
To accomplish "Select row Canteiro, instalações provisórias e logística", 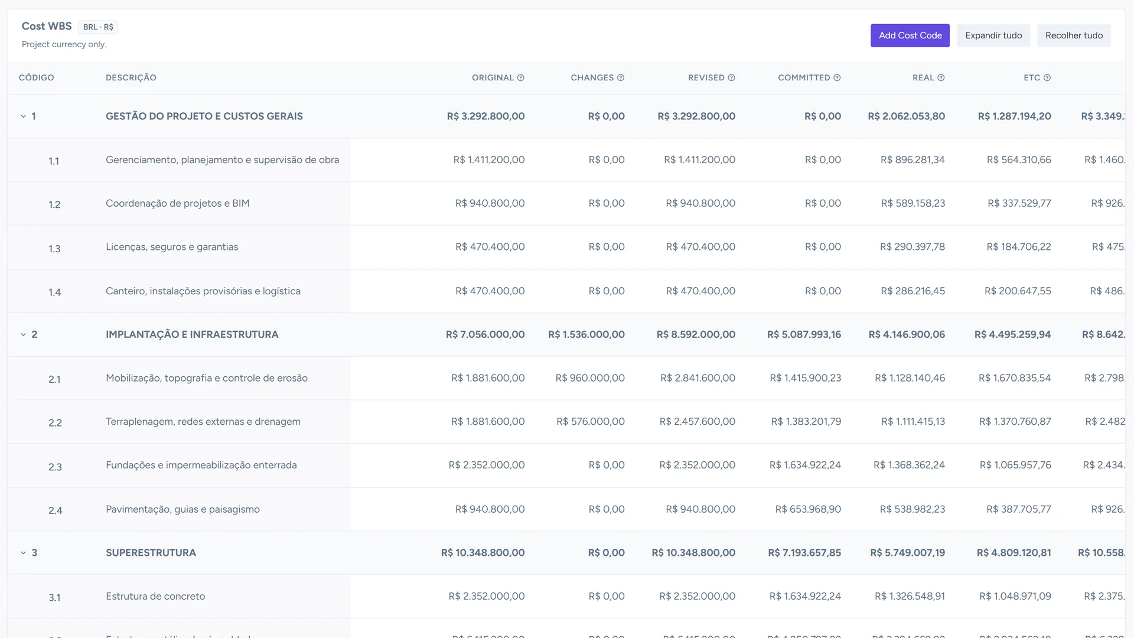I will point(566,291).
